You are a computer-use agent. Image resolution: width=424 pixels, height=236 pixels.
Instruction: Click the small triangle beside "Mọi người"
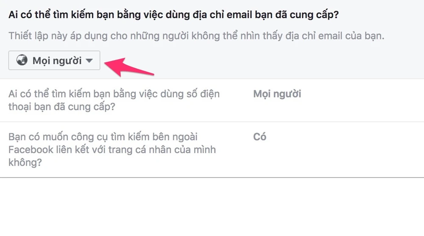(x=89, y=61)
